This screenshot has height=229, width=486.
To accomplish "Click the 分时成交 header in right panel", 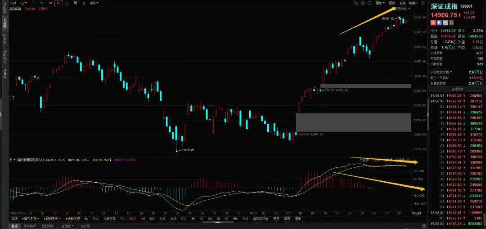I will tap(457, 89).
